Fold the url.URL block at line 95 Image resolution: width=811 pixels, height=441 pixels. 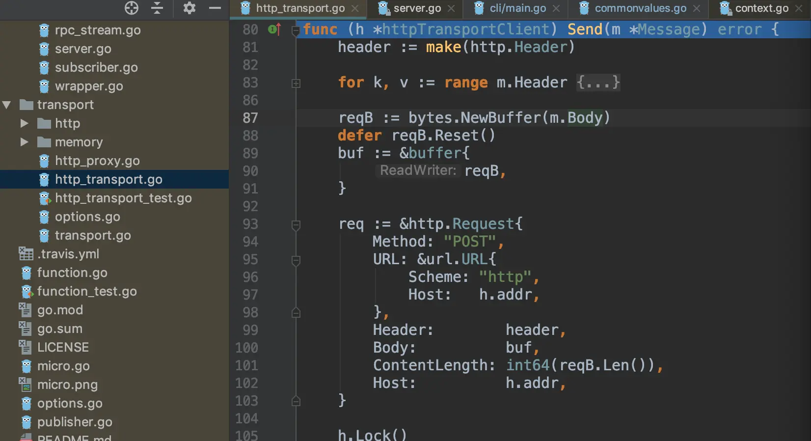coord(296,260)
